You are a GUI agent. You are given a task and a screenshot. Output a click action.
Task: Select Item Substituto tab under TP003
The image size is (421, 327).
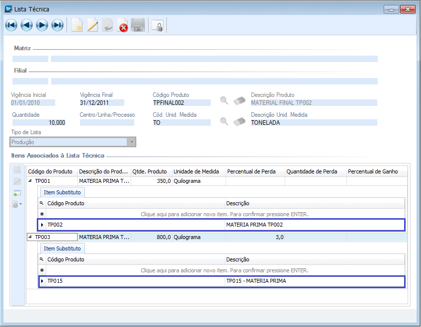62,248
